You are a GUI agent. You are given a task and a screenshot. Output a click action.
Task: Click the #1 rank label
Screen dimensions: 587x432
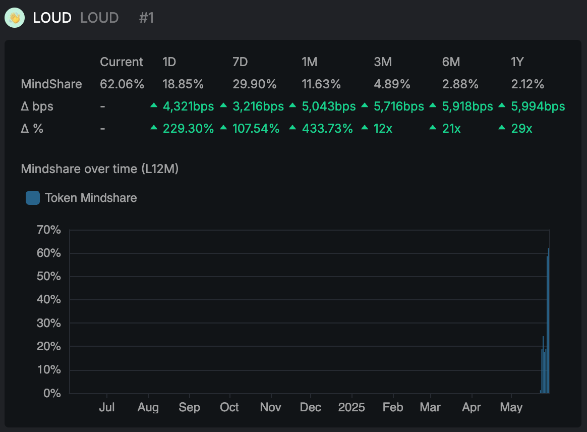(146, 18)
